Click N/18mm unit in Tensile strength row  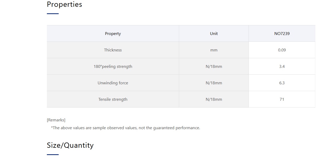point(214,99)
